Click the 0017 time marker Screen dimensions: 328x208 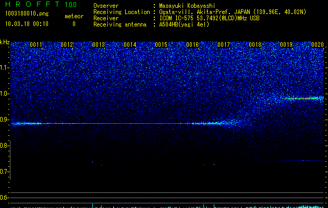(x=224, y=45)
